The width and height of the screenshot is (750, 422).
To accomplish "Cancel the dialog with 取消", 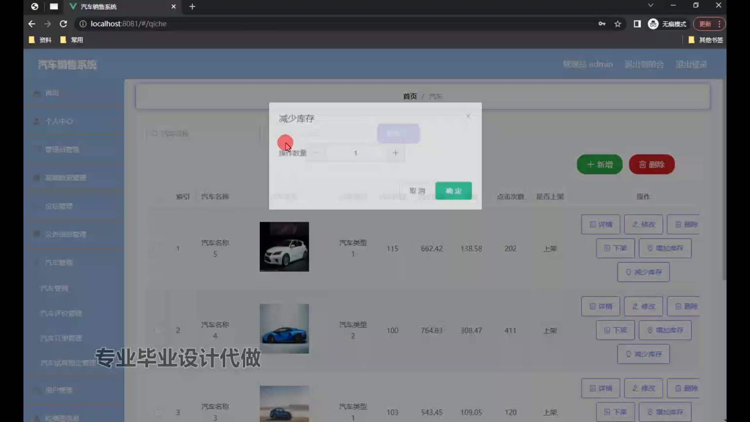I will click(x=417, y=191).
